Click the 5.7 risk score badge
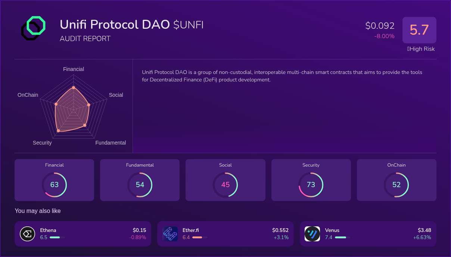 (x=419, y=30)
